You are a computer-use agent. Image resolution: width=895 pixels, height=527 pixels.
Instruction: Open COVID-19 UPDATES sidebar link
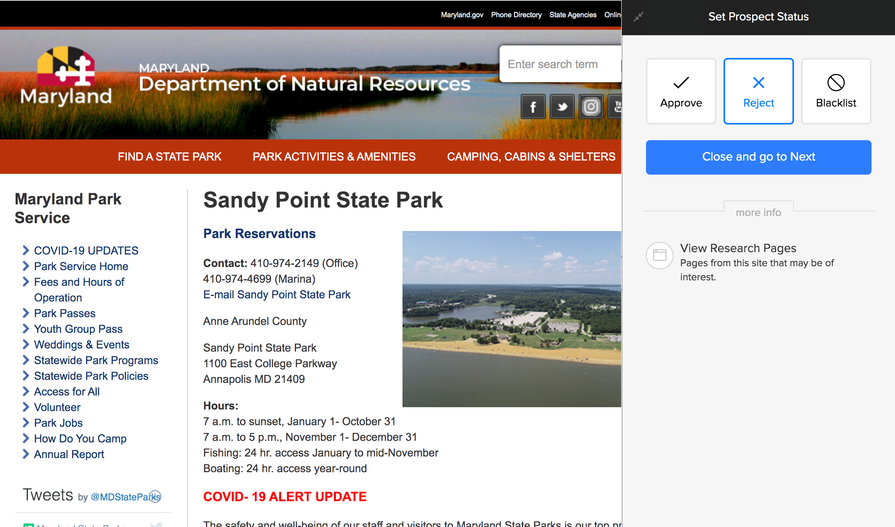pyautogui.click(x=86, y=251)
